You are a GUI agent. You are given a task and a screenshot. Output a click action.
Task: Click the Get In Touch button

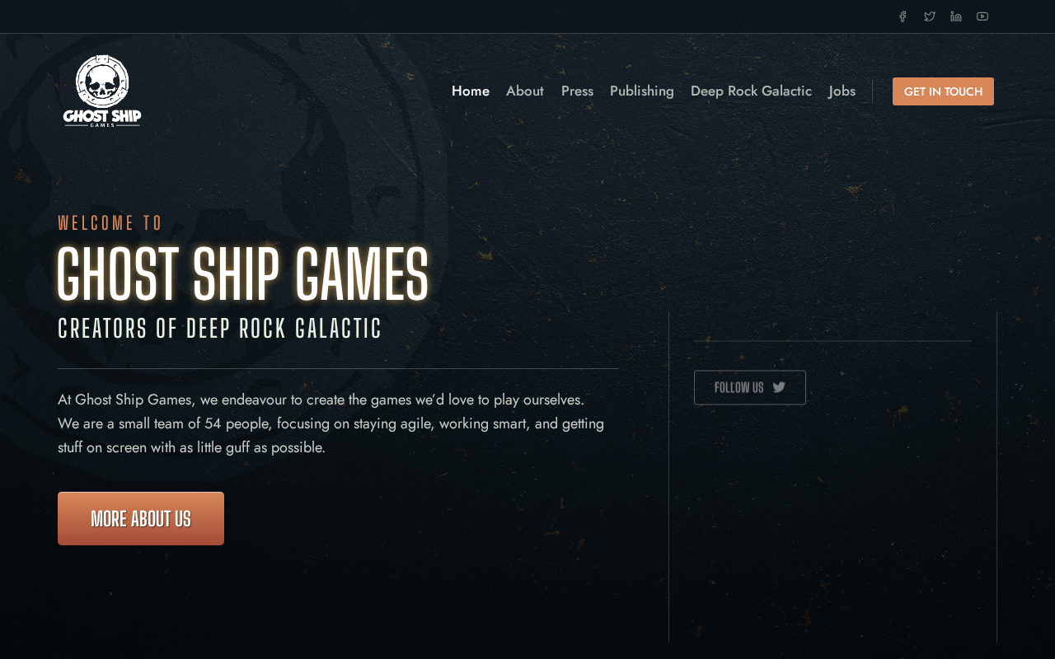click(943, 91)
